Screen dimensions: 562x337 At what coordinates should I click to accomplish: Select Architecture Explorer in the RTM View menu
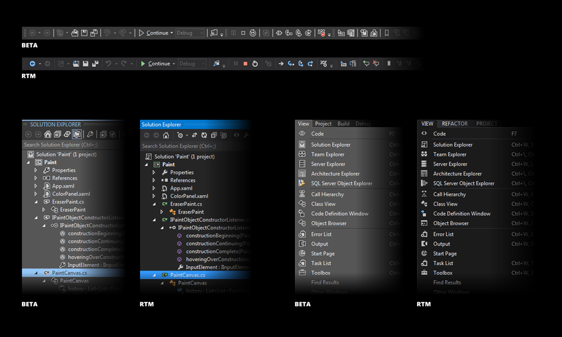click(457, 174)
